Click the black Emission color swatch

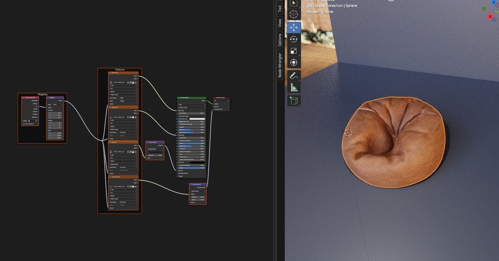(x=197, y=163)
